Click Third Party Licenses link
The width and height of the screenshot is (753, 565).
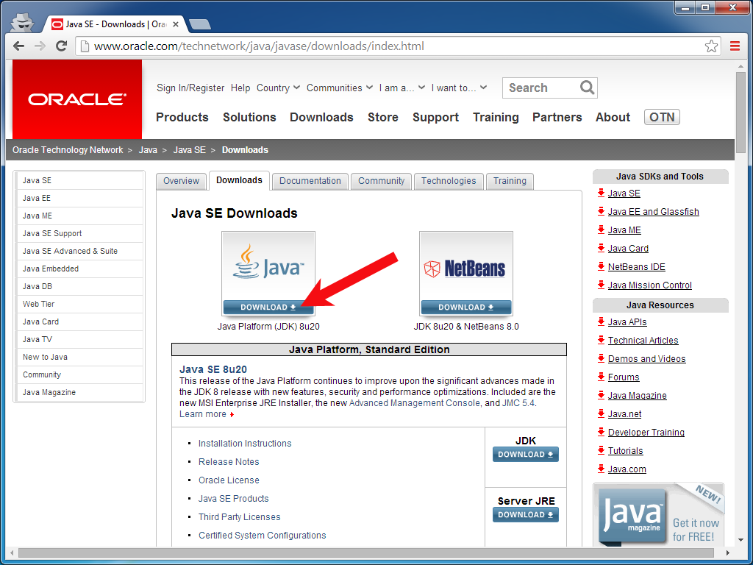point(239,517)
